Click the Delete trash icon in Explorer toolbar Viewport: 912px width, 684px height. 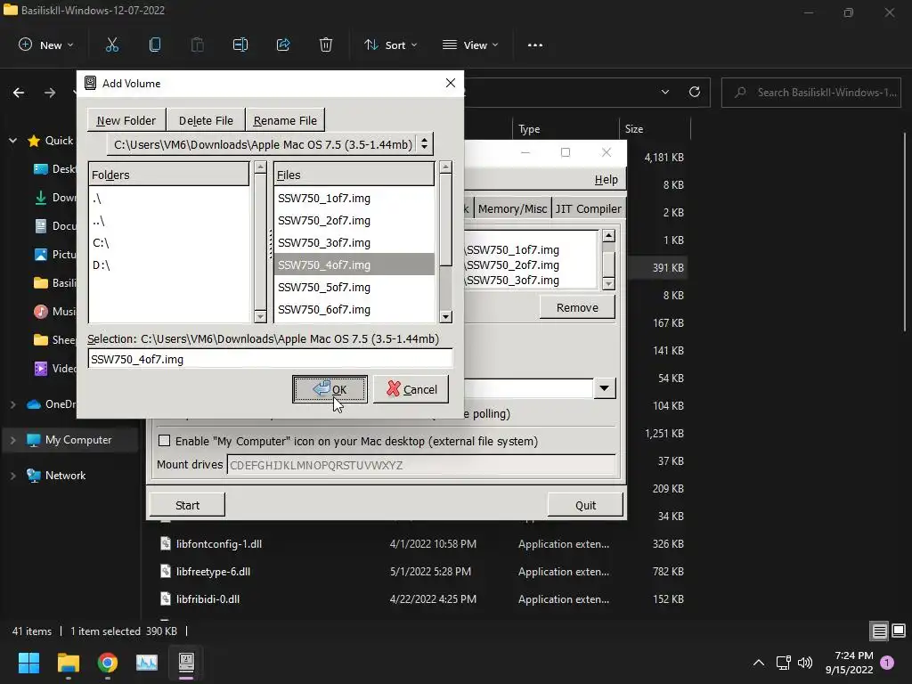coord(326,45)
